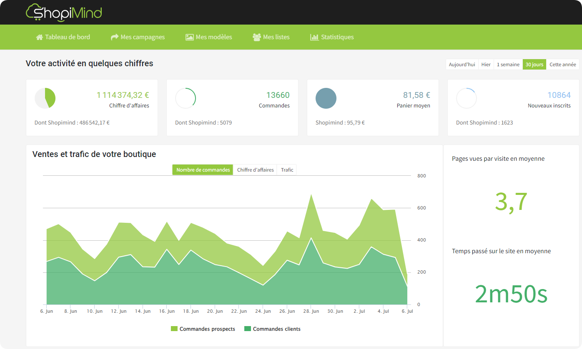This screenshot has height=349, width=582.
Task: Select the Aujourd'hui period filter
Action: 462,65
